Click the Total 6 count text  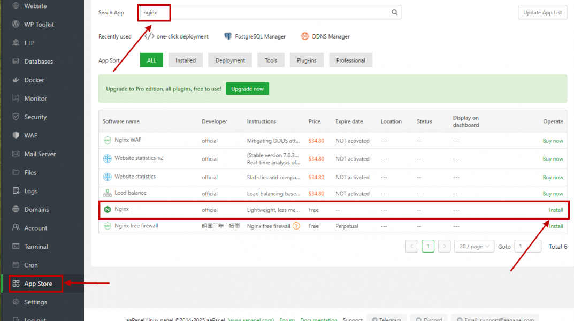tap(558, 247)
